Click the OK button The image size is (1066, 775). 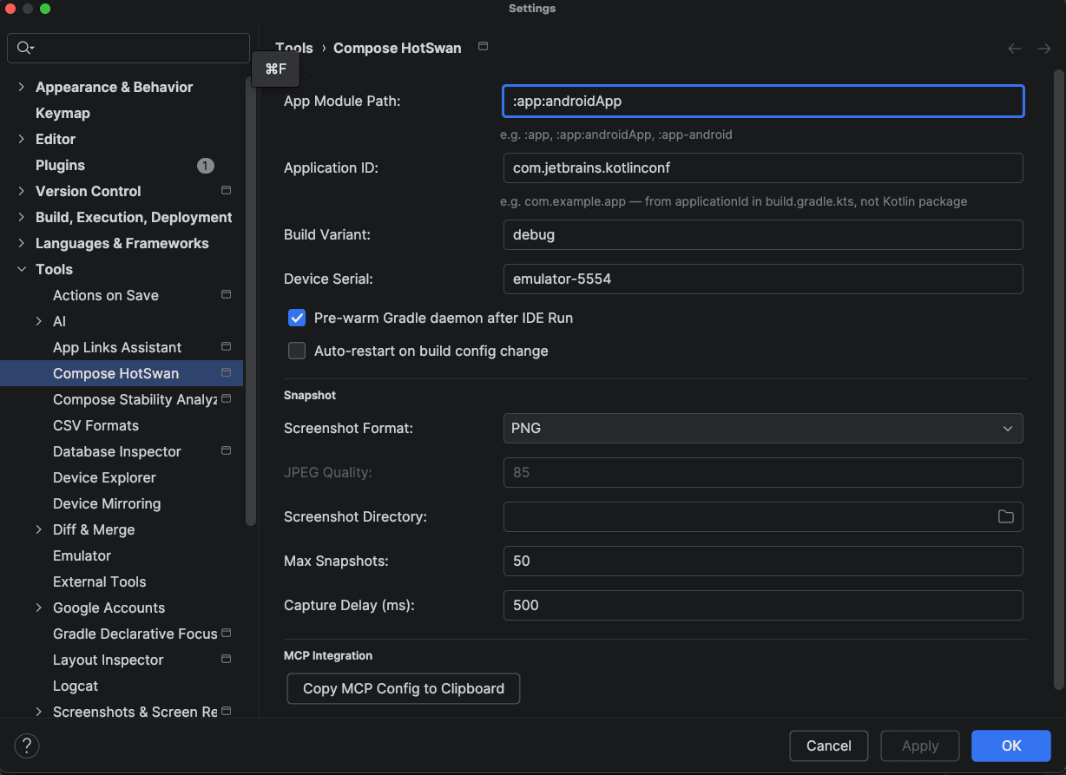pyautogui.click(x=1010, y=745)
